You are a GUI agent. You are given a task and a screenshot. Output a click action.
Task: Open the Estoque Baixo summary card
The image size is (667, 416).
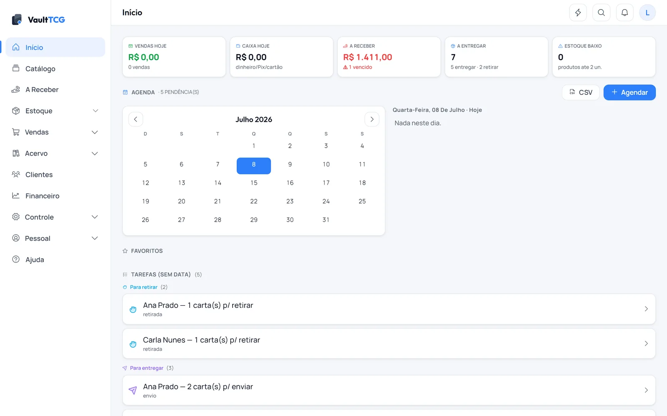pyautogui.click(x=604, y=57)
